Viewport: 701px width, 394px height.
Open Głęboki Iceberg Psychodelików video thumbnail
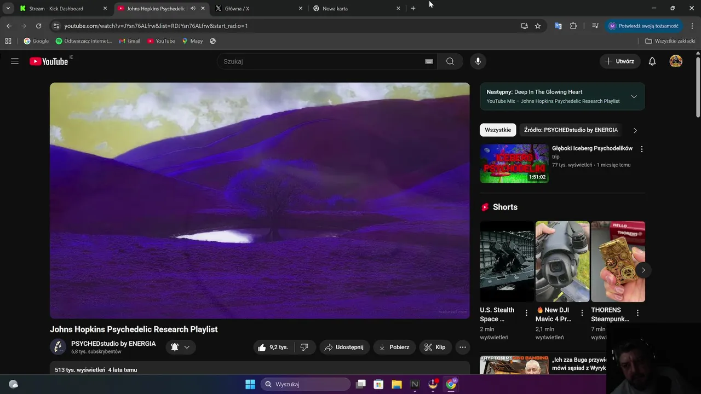pyautogui.click(x=514, y=164)
